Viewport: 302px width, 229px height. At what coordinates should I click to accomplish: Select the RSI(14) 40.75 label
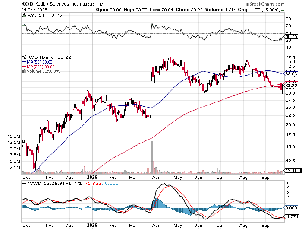(45, 15)
